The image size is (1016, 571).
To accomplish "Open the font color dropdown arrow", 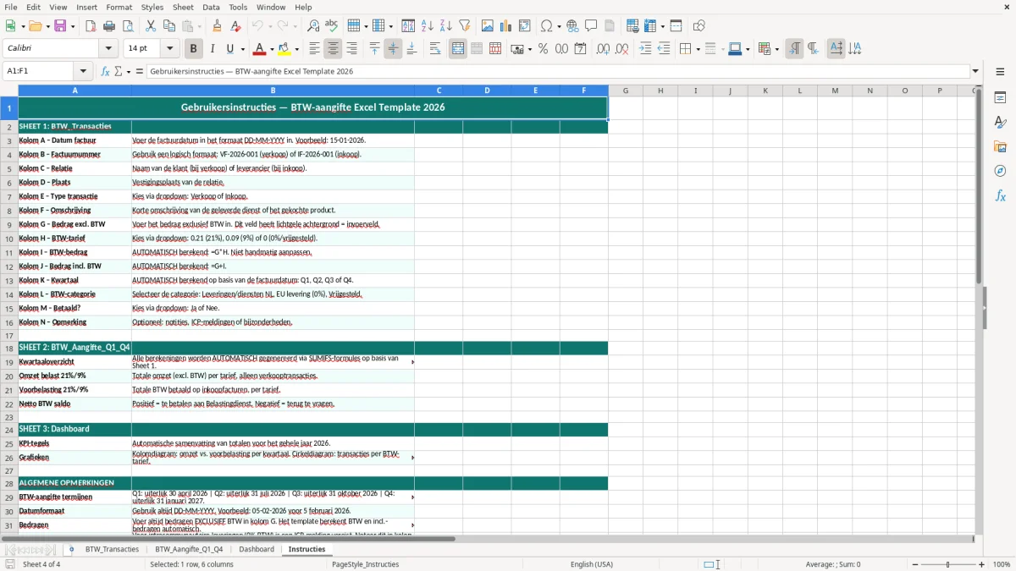I will [x=273, y=49].
